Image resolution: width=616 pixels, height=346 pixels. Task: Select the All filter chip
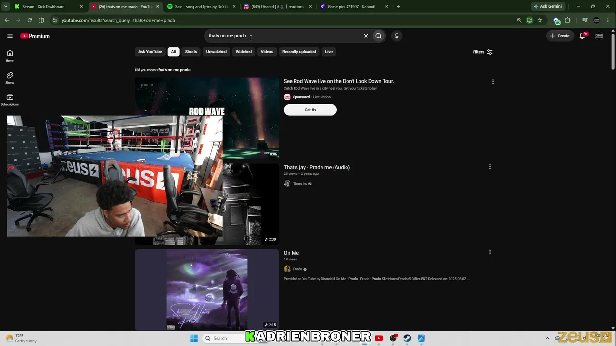(173, 52)
